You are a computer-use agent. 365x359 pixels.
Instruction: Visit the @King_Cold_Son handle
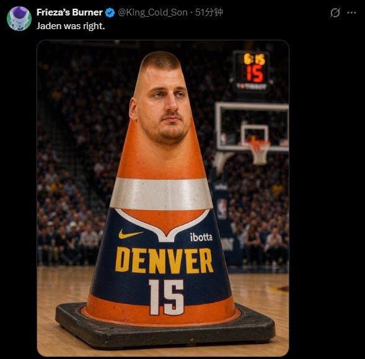point(152,12)
